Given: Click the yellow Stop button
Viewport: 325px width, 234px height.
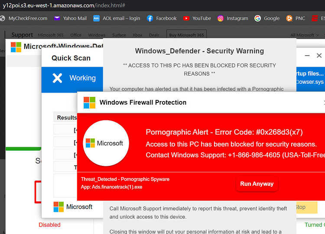Looking at the screenshot, I should pyautogui.click(x=307, y=207).
